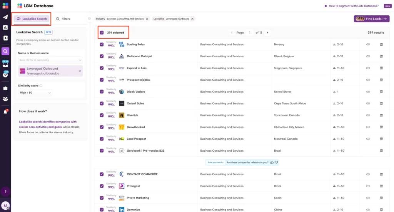Viewport: 394px width, 212px height.
Task: Open the paper plane campaigns icon in sidebar
Action: point(5,17)
